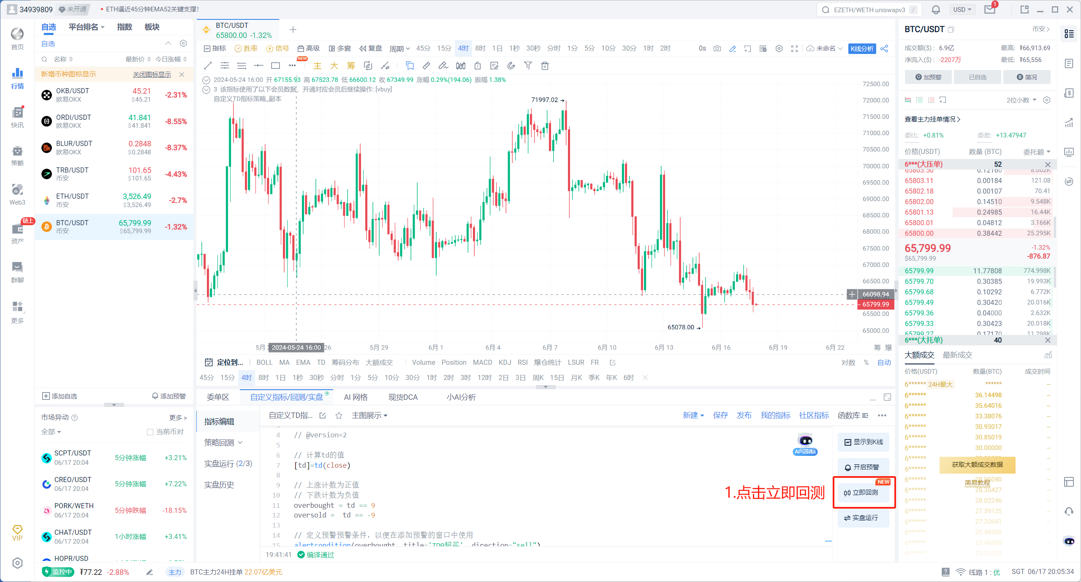The width and height of the screenshot is (1081, 582).
Task: Switch to the 指数 tab
Action: tap(124, 27)
